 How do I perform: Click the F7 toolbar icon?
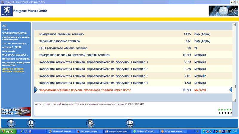[130, 123]
